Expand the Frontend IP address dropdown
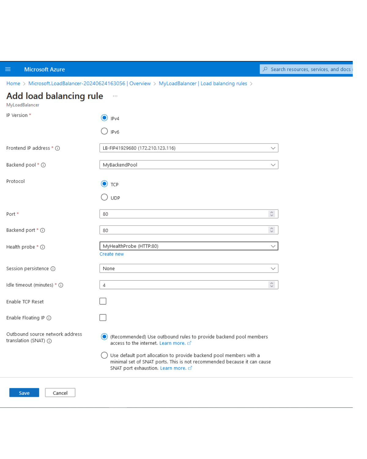This screenshot has width=367, height=459. pos(189,148)
